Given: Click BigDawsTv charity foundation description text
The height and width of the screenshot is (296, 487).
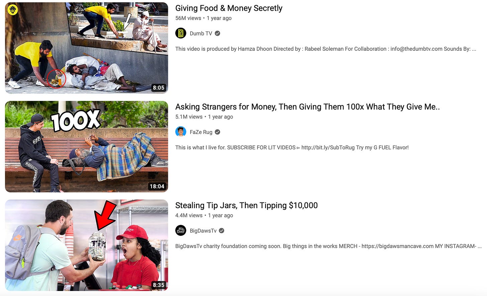Looking at the screenshot, I should coord(328,246).
